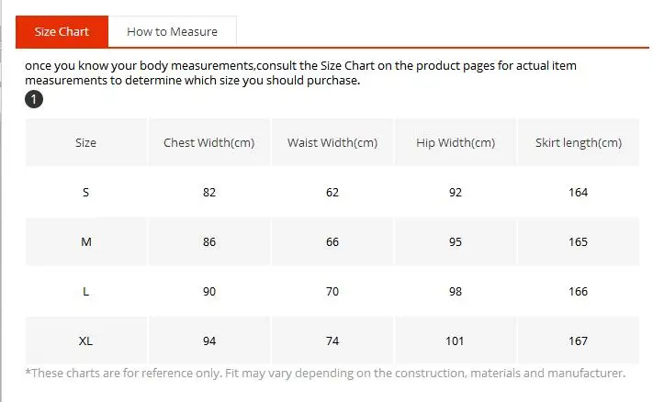
Task: Click the black number 1 circle icon
Action: point(34,99)
